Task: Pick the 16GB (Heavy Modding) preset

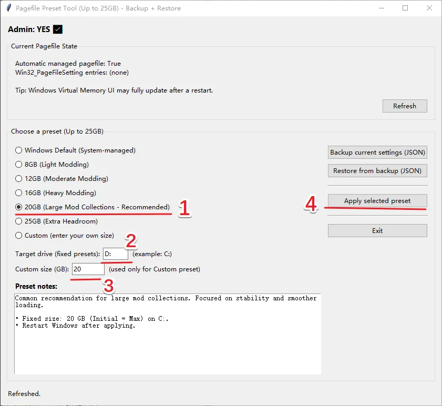Action: pos(56,192)
